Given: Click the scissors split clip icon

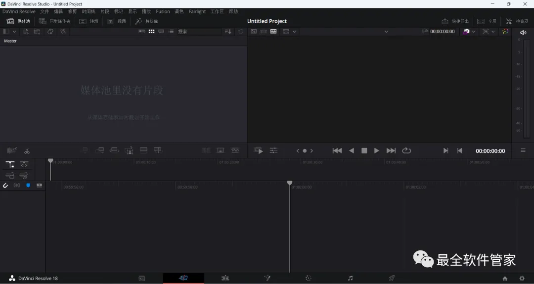Looking at the screenshot, I should click(x=27, y=151).
